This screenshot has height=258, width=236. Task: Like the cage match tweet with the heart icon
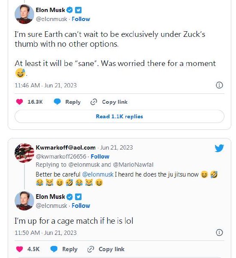click(19, 249)
